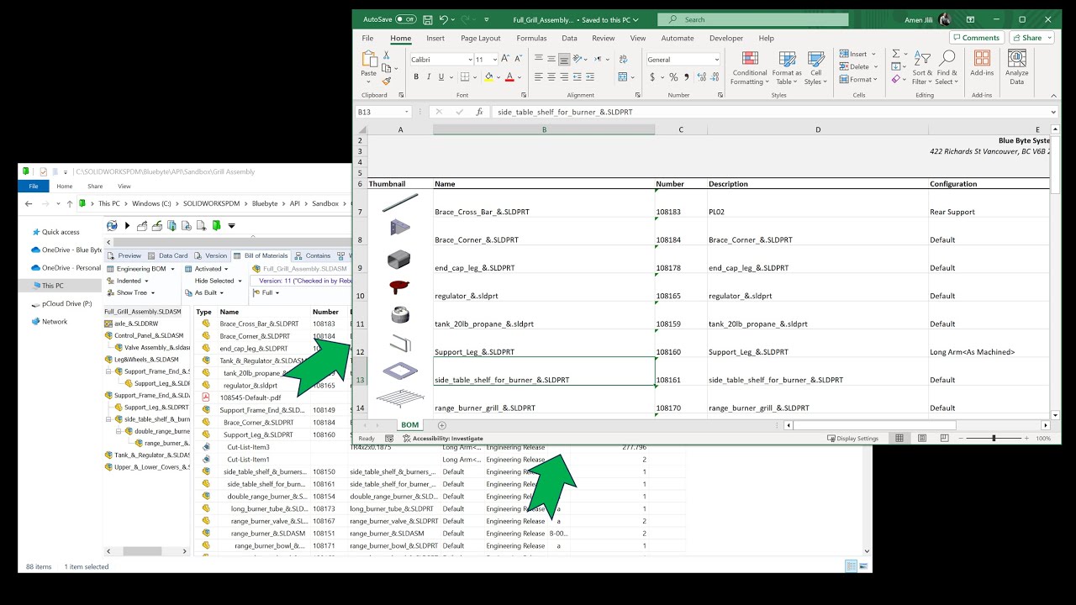Open Format as Table gallery
This screenshot has height=605, width=1076.
pos(788,68)
